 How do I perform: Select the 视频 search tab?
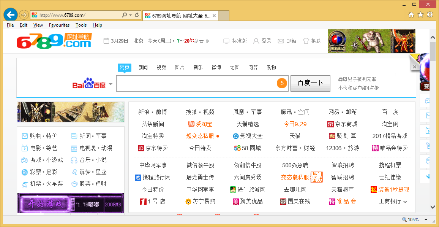161,67
